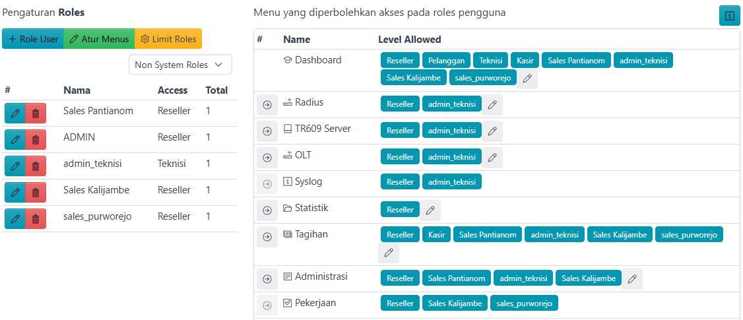
Task: Click the Limit Roles button
Action: click(169, 39)
